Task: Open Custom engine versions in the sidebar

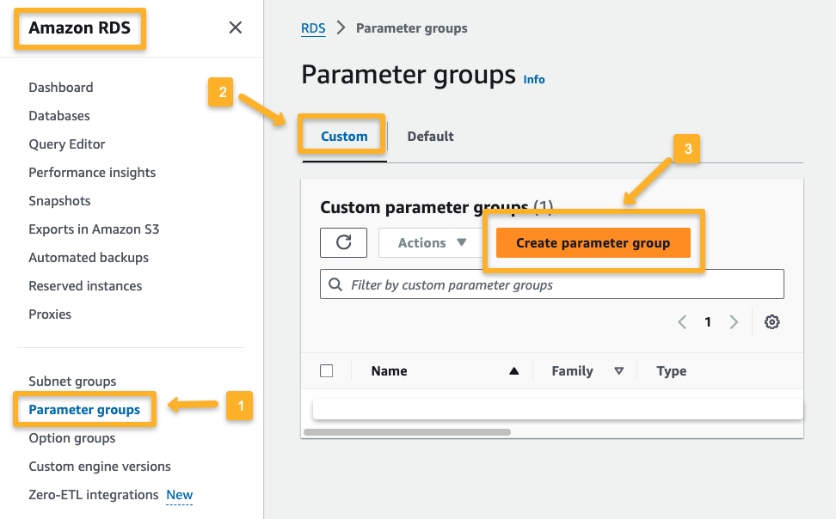Action: coord(100,467)
